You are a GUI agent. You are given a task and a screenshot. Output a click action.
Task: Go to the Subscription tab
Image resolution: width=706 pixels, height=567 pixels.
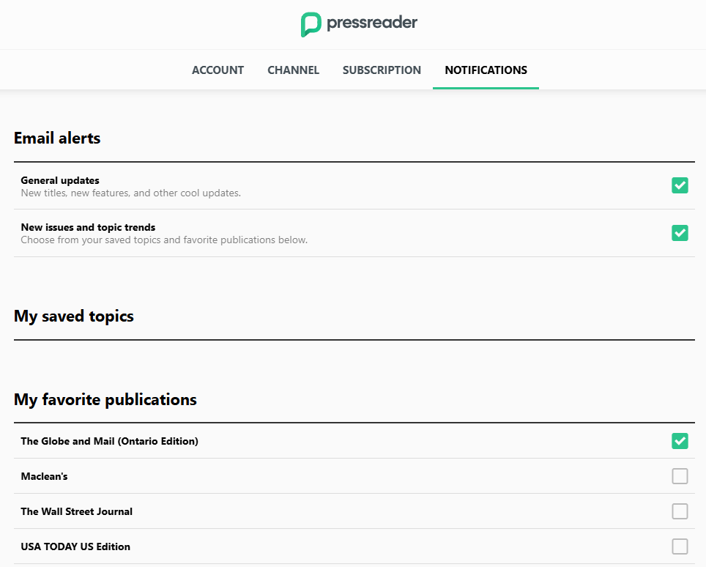[x=382, y=70]
